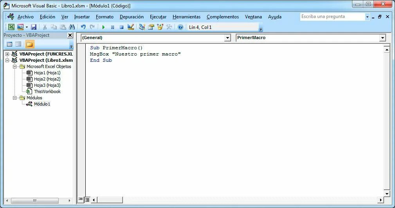Click the 'Sub PrimerMacro()' code line

116,48
